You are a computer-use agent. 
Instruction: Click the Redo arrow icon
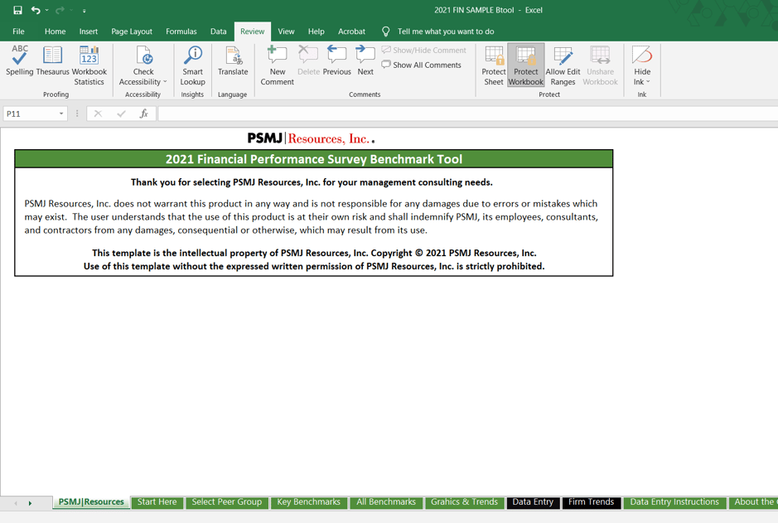coord(60,10)
